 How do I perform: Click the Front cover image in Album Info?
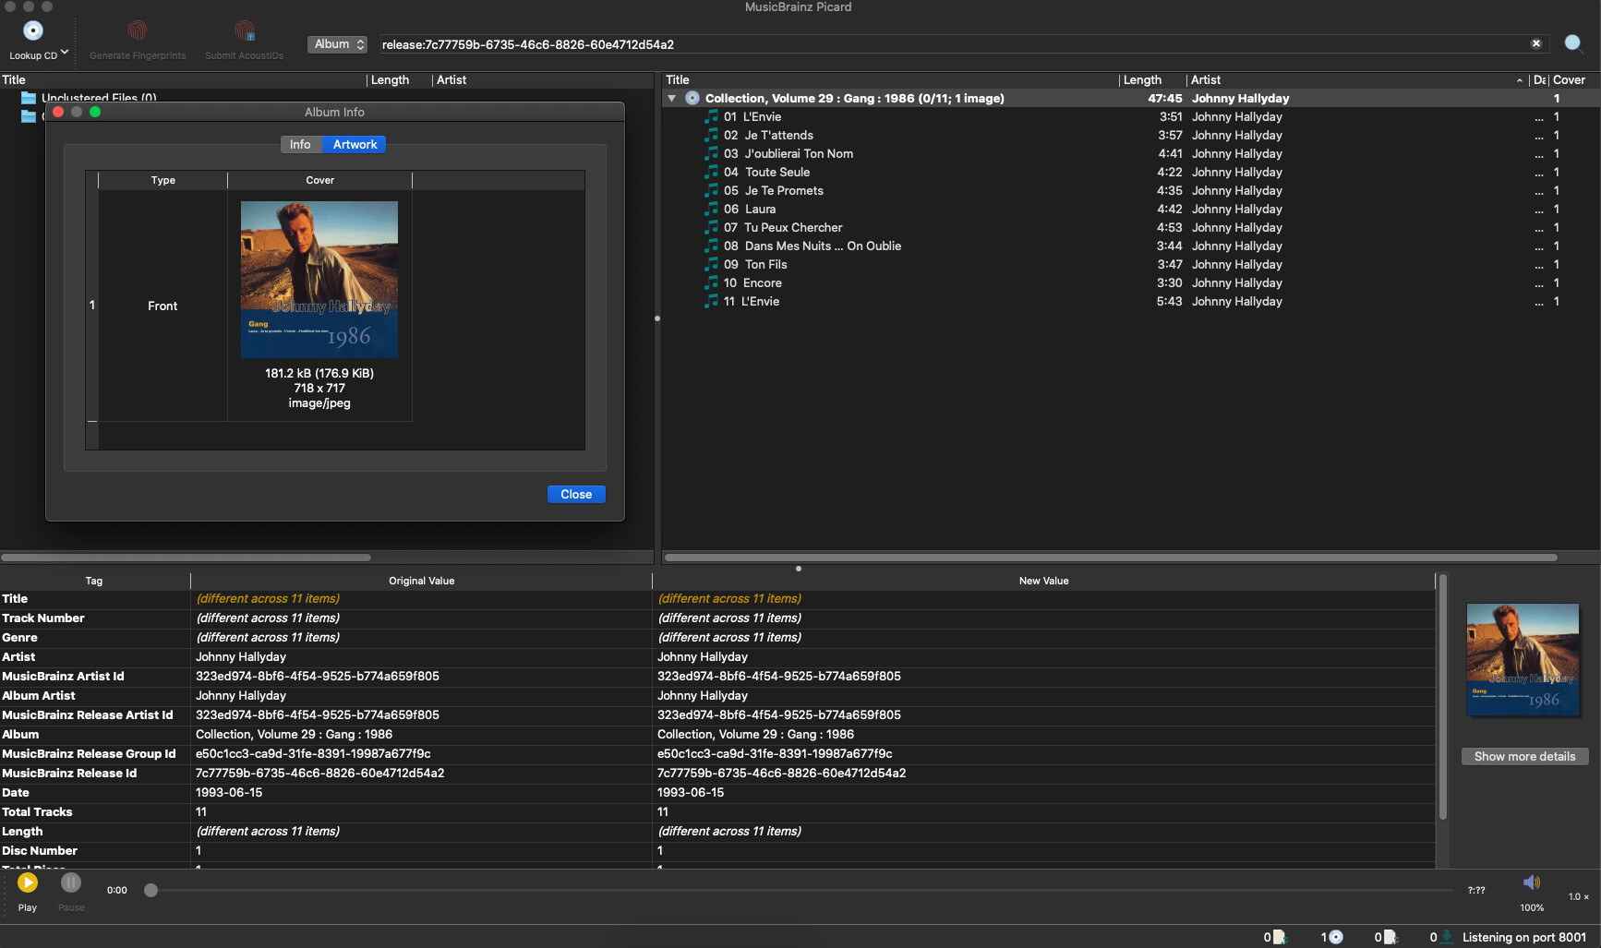(x=319, y=280)
